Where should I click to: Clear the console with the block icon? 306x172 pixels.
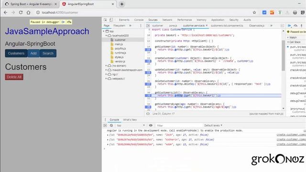[111, 125]
